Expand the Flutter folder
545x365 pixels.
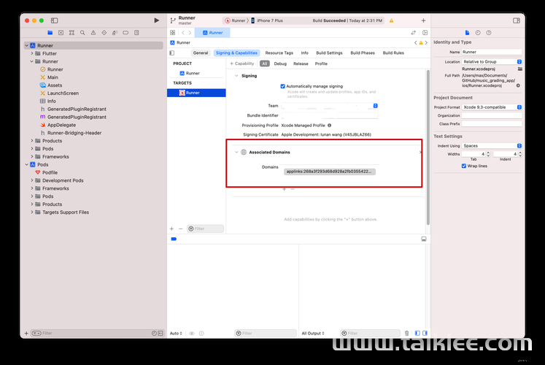[32, 53]
